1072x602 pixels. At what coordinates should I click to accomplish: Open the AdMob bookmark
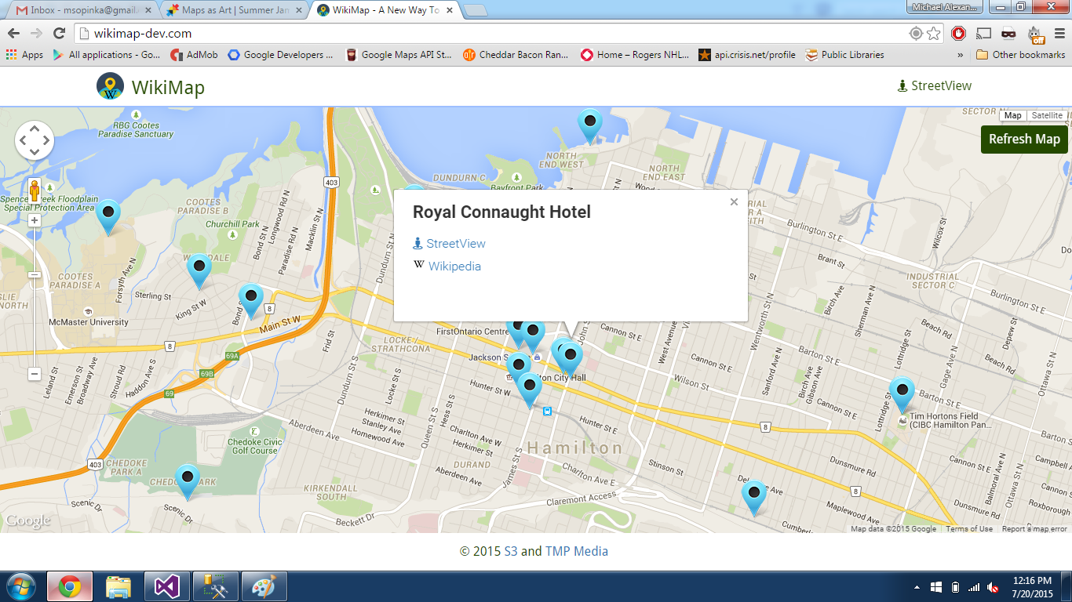tap(194, 55)
